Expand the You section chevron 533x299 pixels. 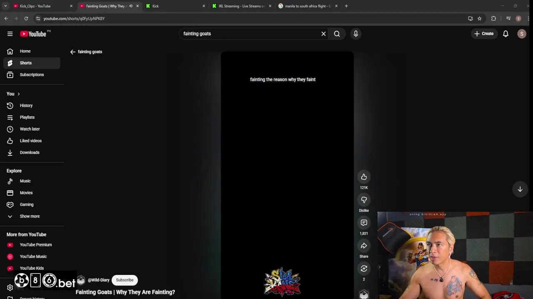(x=18, y=94)
